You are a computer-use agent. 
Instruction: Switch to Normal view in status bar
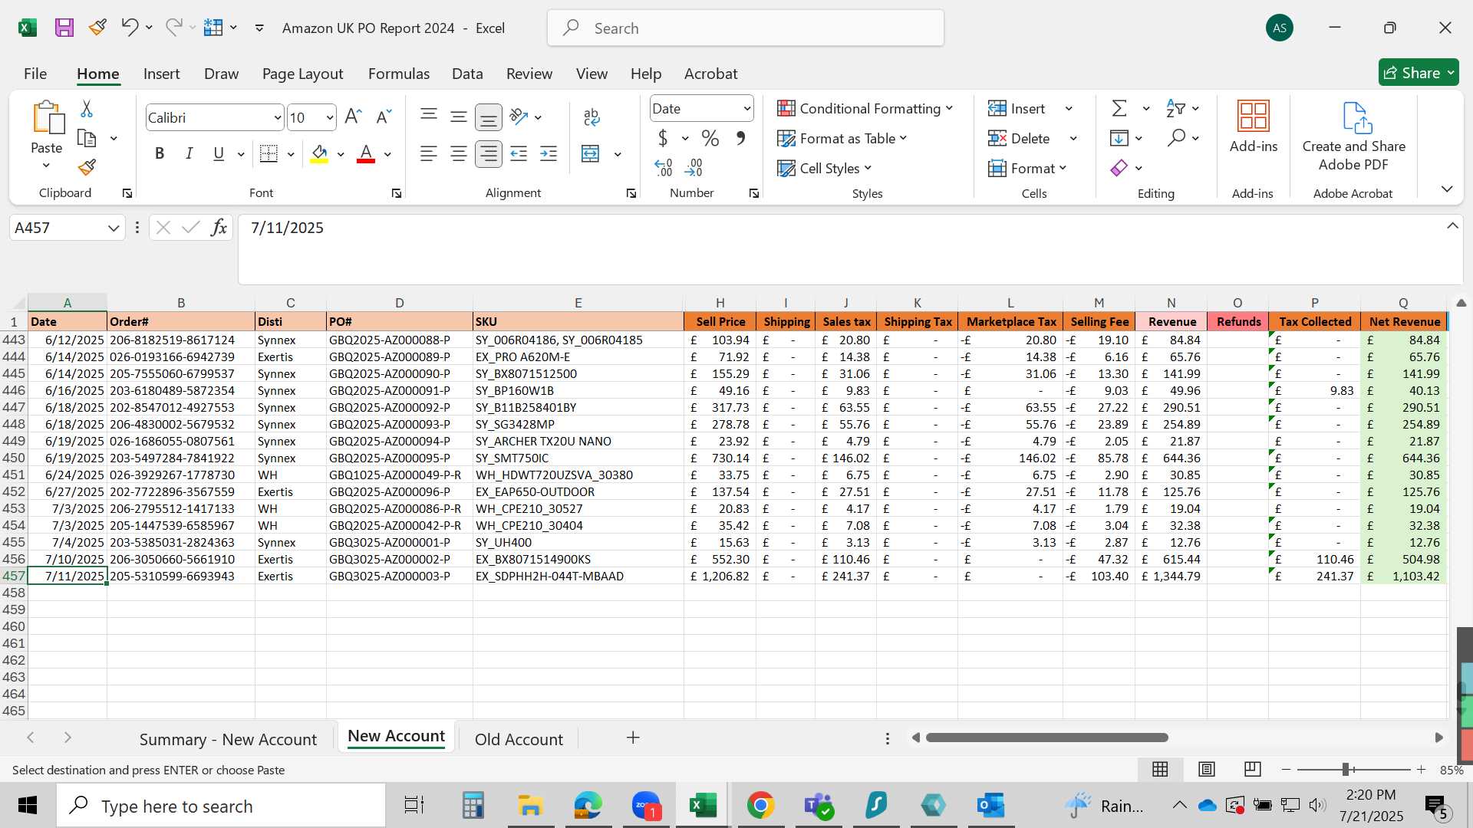click(1160, 769)
